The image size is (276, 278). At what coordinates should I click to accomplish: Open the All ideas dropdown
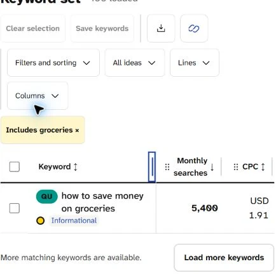(x=135, y=63)
